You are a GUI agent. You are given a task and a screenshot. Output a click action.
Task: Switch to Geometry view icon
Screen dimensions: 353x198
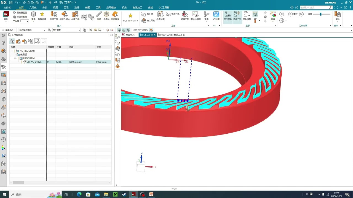25,41
